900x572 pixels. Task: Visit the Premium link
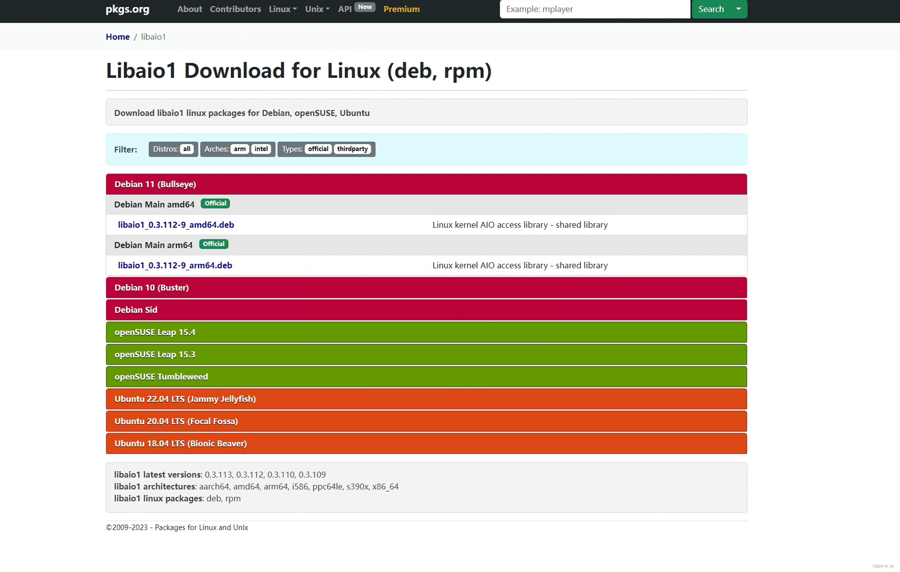401,9
